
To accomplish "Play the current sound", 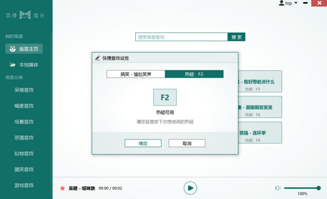I will click(190, 188).
